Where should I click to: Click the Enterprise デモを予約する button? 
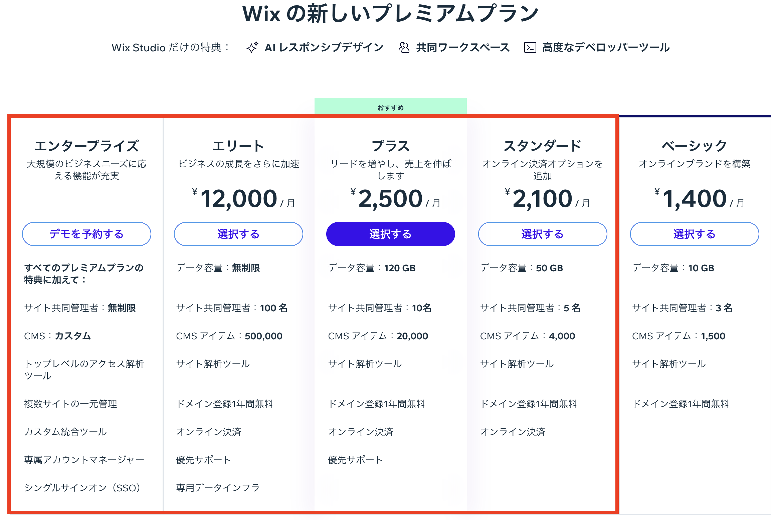(x=86, y=234)
